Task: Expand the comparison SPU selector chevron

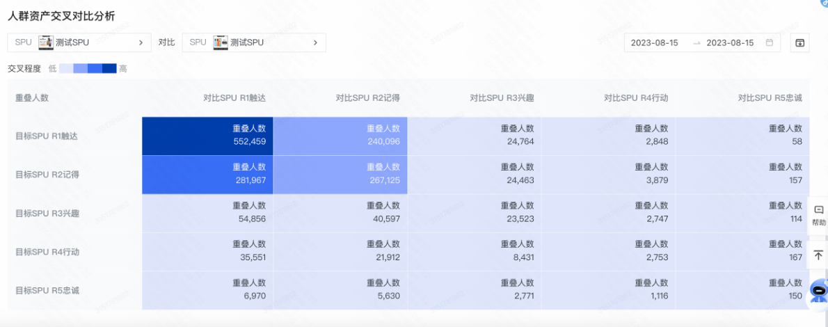Action: coord(315,42)
